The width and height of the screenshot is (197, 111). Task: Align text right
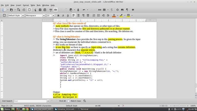click(83, 15)
